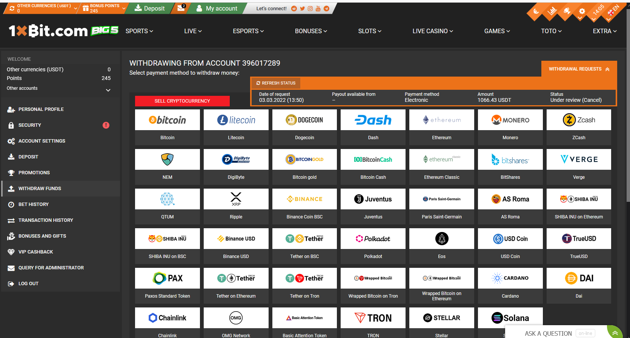Click the red Security alert badge
Screen dimensions: 630x338
click(106, 125)
